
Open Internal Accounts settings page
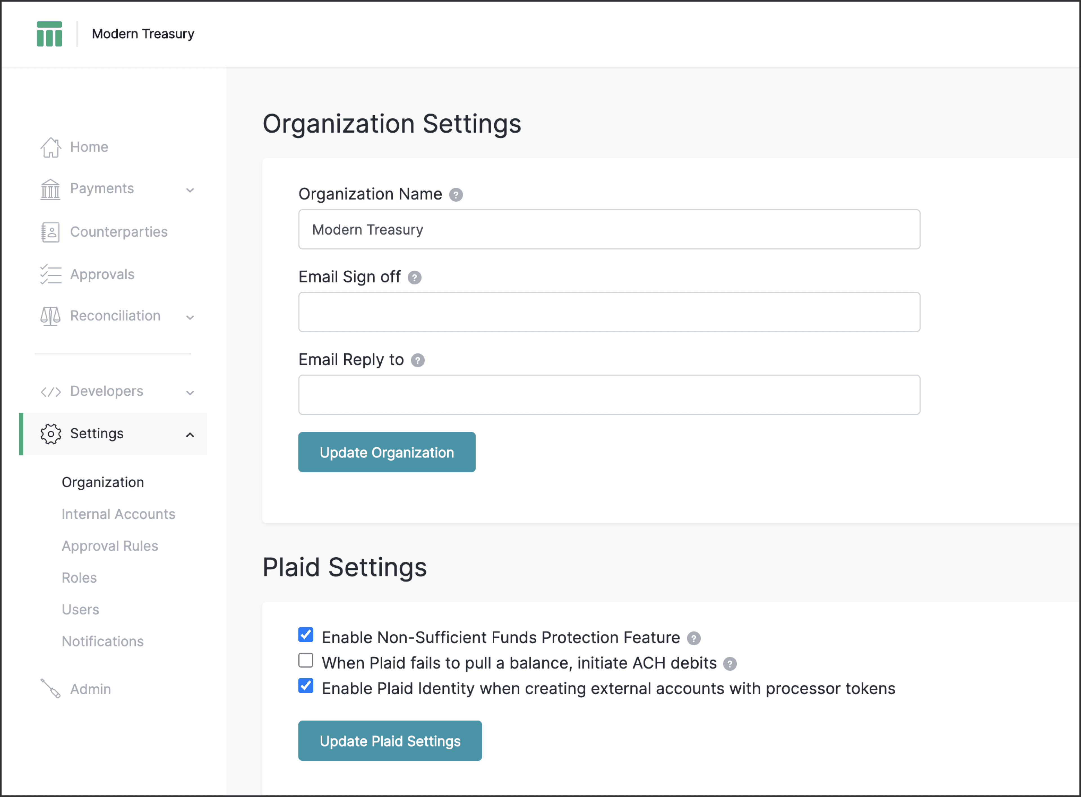(118, 514)
